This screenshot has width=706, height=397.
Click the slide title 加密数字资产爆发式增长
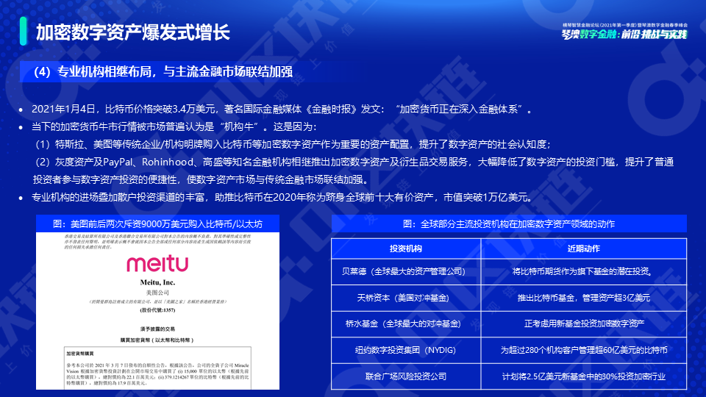(x=133, y=32)
